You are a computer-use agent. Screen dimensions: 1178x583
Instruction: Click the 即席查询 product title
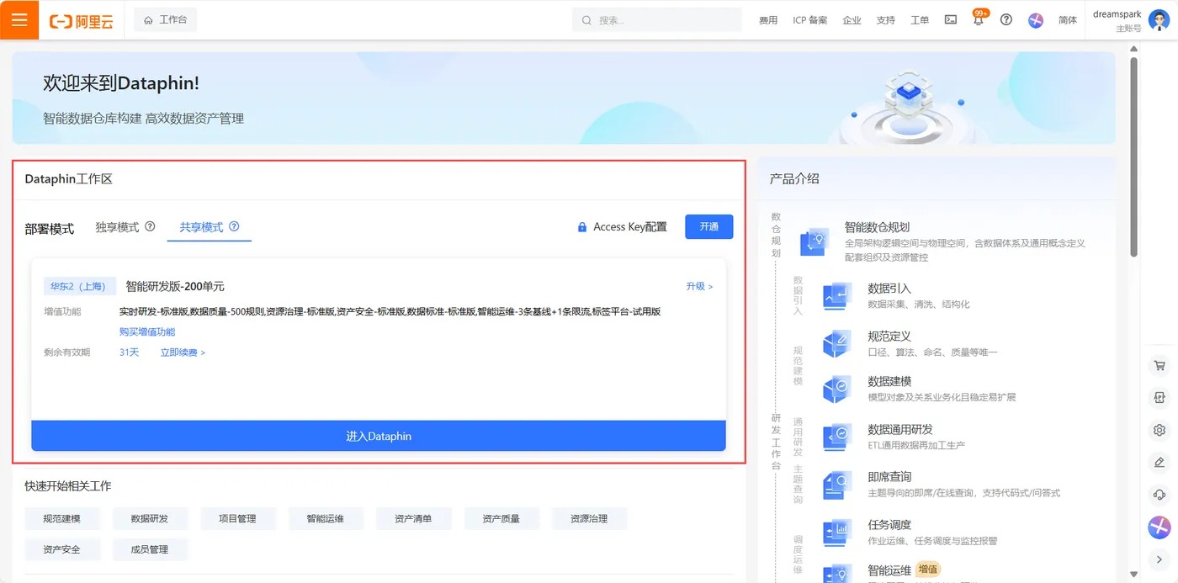(x=889, y=477)
